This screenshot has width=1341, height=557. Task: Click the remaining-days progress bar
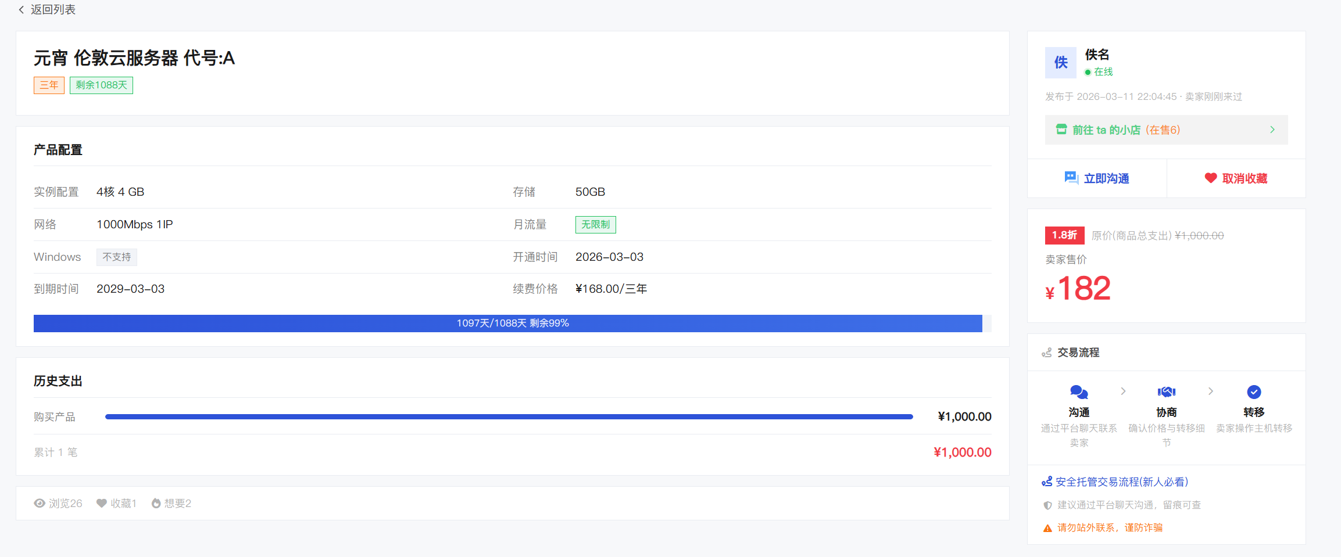(x=513, y=324)
